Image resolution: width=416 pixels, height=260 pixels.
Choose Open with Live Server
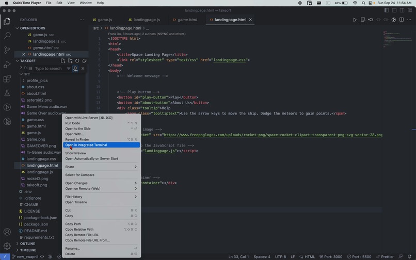(101, 118)
